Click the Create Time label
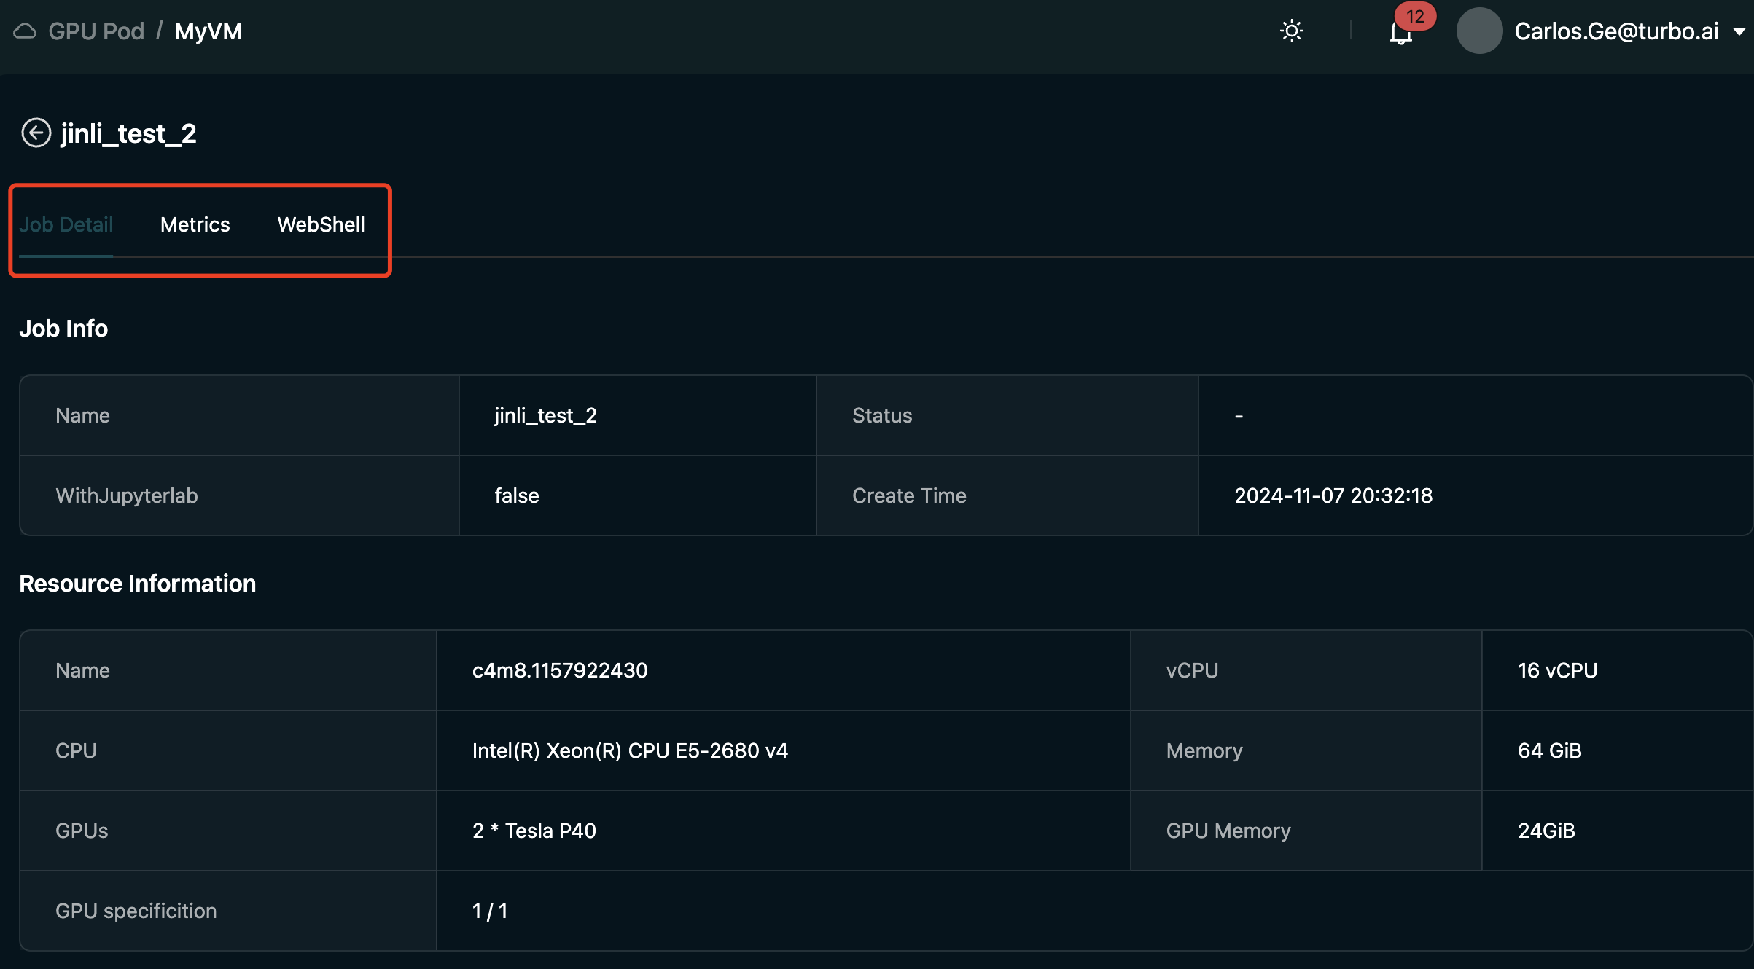1754x969 pixels. (909, 495)
